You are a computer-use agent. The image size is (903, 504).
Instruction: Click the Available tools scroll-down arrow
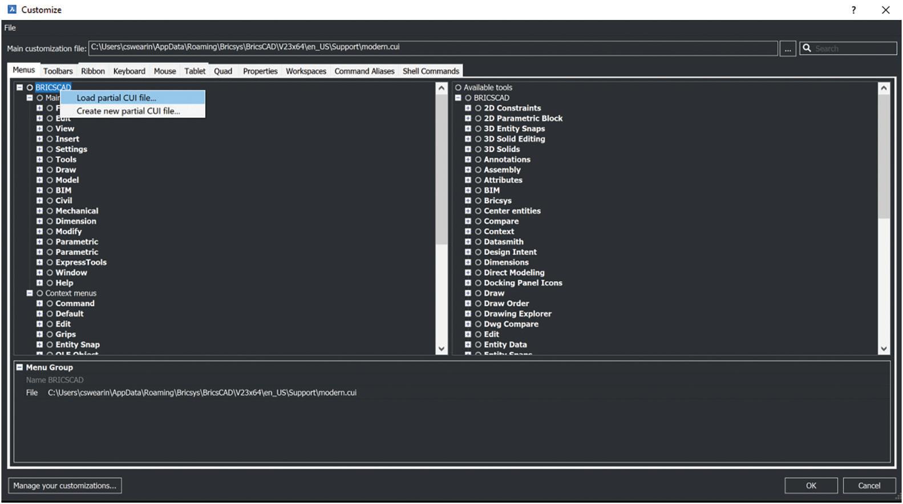(x=884, y=348)
